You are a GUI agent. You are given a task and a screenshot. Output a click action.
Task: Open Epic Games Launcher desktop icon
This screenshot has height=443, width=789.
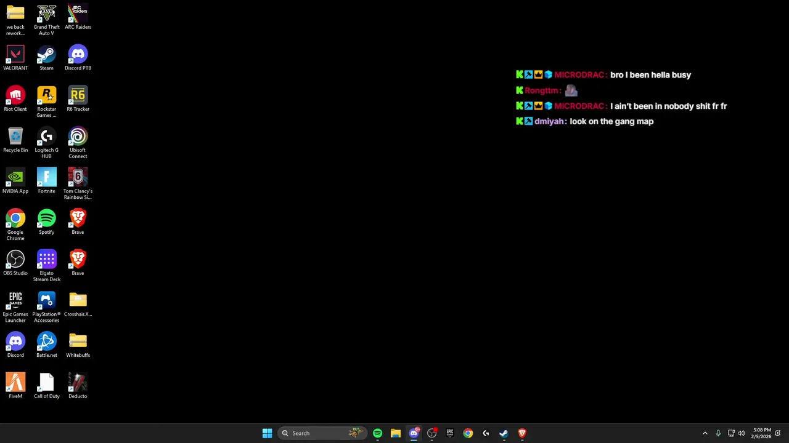(15, 307)
